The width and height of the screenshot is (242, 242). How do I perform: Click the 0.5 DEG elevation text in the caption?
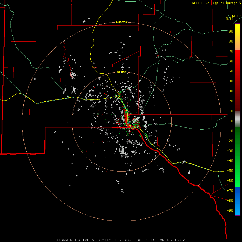point(122,240)
